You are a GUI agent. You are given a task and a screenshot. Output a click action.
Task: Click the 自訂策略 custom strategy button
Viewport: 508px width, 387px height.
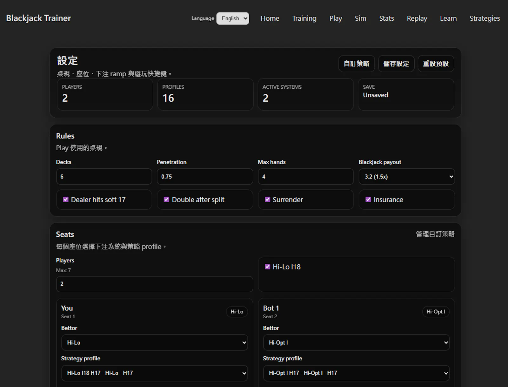357,64
